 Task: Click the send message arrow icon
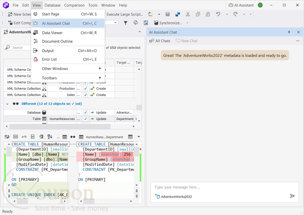click(292, 196)
